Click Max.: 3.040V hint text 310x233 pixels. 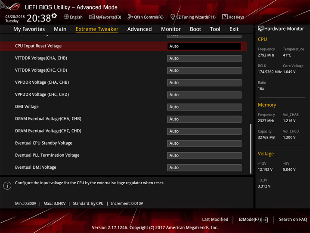click(55, 204)
